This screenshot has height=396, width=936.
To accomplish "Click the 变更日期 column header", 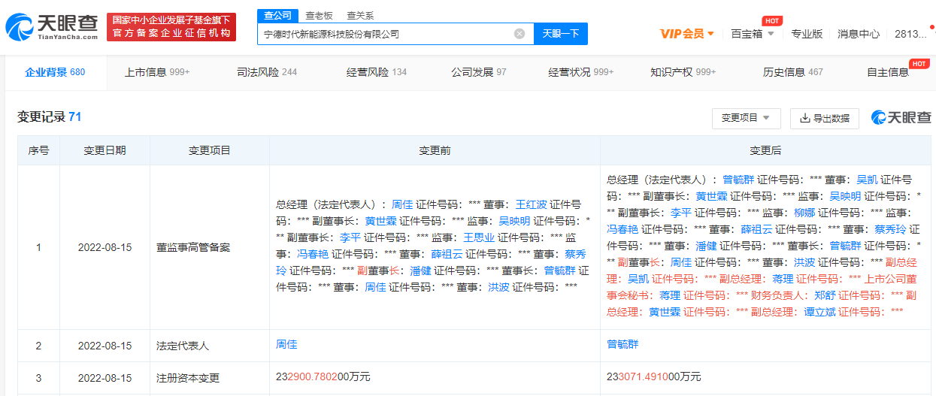I will click(x=105, y=150).
